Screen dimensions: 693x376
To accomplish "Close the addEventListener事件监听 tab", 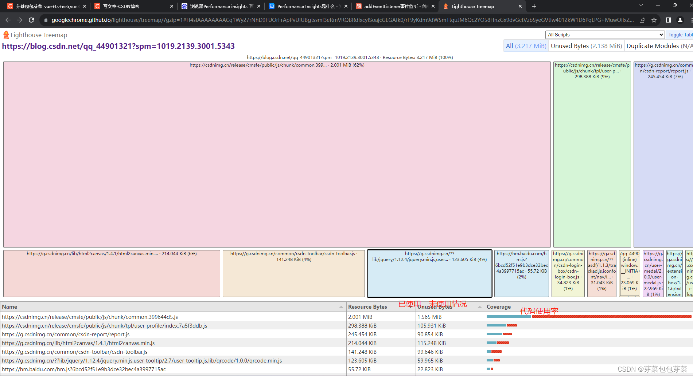I will click(x=433, y=6).
